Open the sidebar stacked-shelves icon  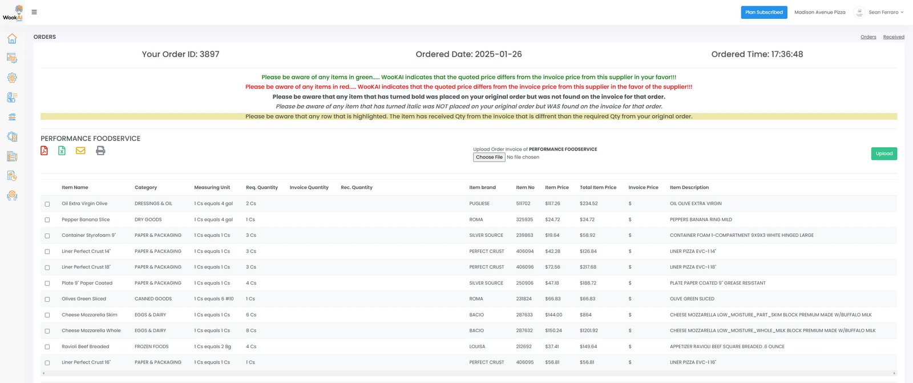click(x=12, y=117)
